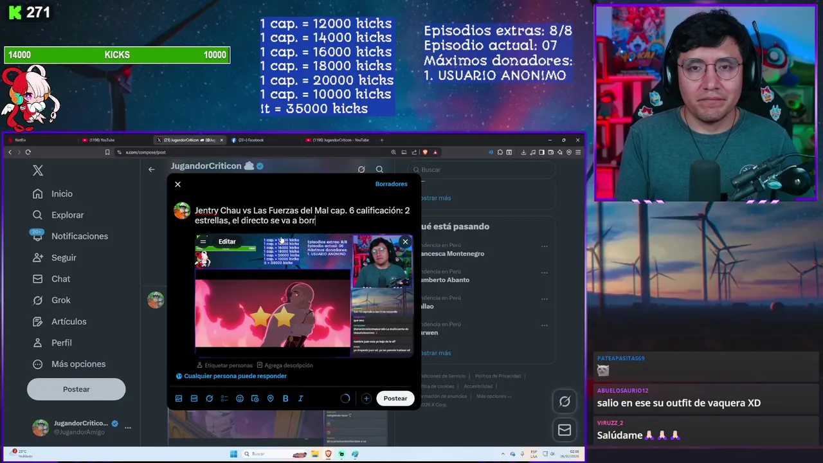The image size is (823, 463).
Task: Close the active X browser tab
Action: click(222, 140)
